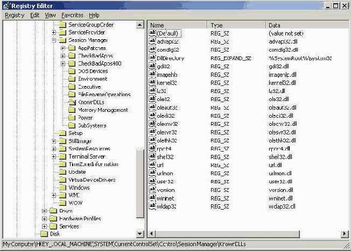This screenshot has height=251, width=351.
Task: Click the Setup folder icon
Action: tap(62, 133)
